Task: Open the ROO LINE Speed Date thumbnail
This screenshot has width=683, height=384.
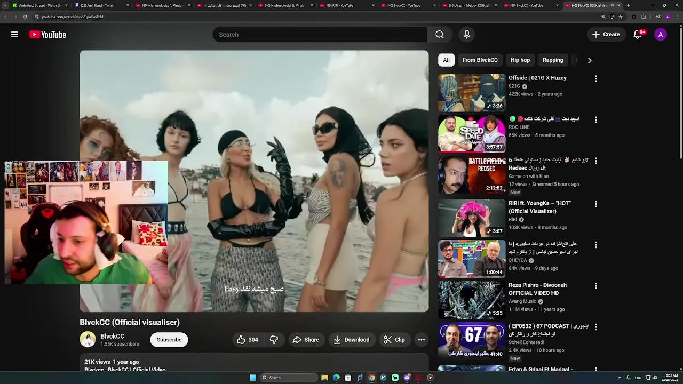Action: click(x=472, y=133)
